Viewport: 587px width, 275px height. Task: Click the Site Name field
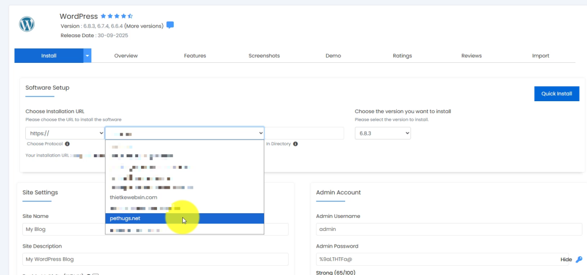[x=155, y=229]
